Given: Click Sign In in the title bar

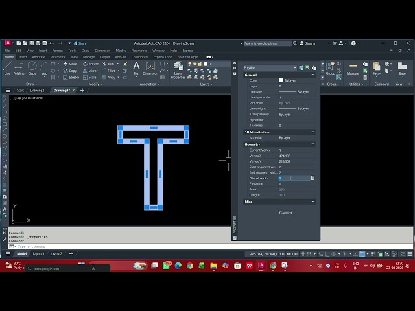Looking at the screenshot, I should tap(307, 43).
